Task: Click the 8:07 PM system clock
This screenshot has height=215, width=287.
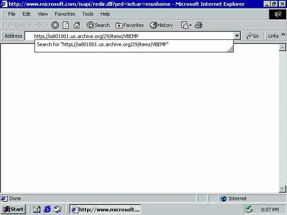Action: click(x=270, y=210)
